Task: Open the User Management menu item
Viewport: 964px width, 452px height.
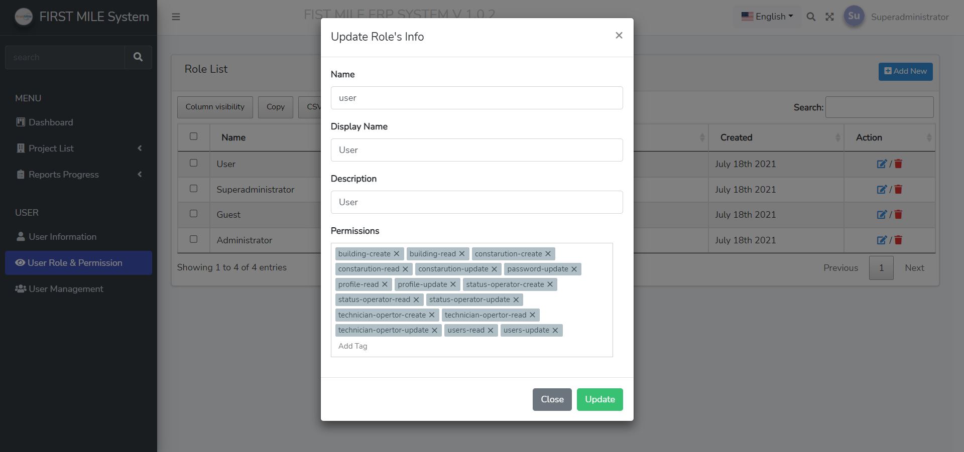Action: [65, 288]
